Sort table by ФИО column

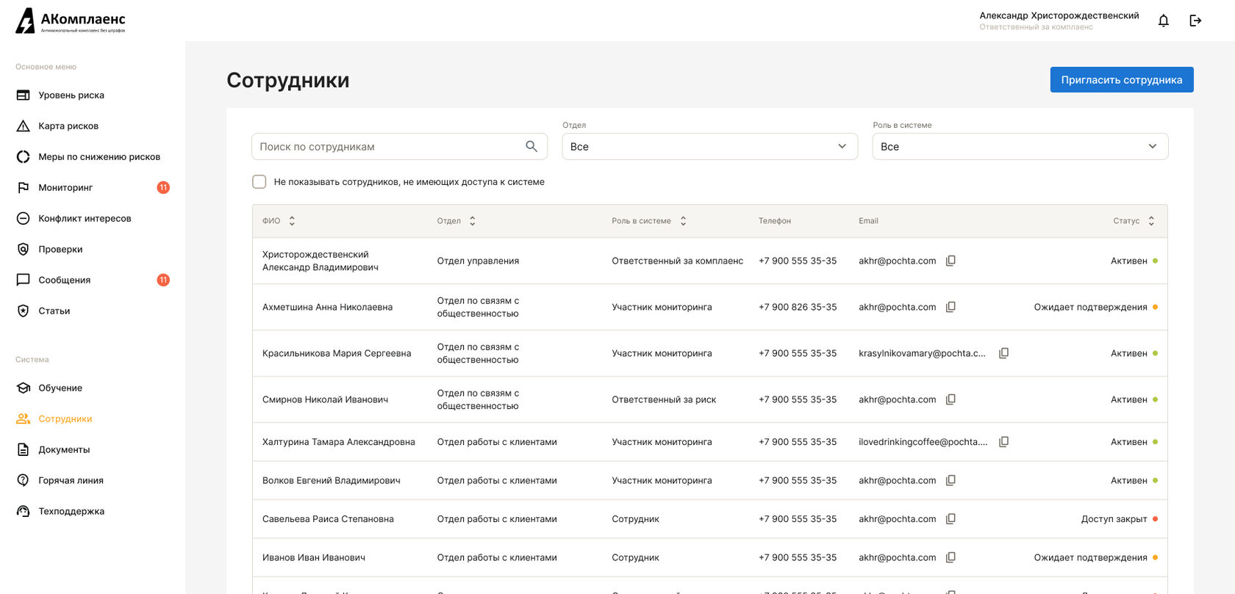click(x=292, y=221)
